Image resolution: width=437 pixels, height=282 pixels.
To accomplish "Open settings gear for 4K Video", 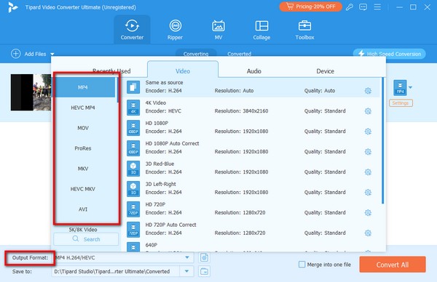I will (x=368, y=111).
